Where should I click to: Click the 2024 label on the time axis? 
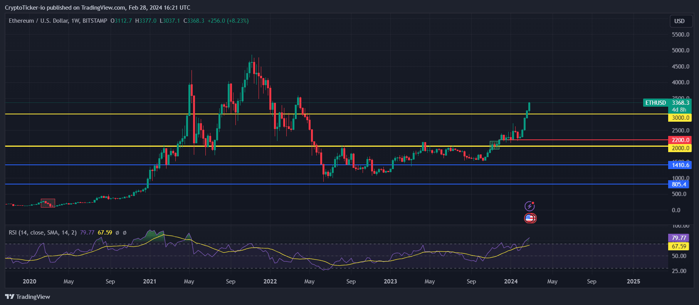[x=511, y=282]
